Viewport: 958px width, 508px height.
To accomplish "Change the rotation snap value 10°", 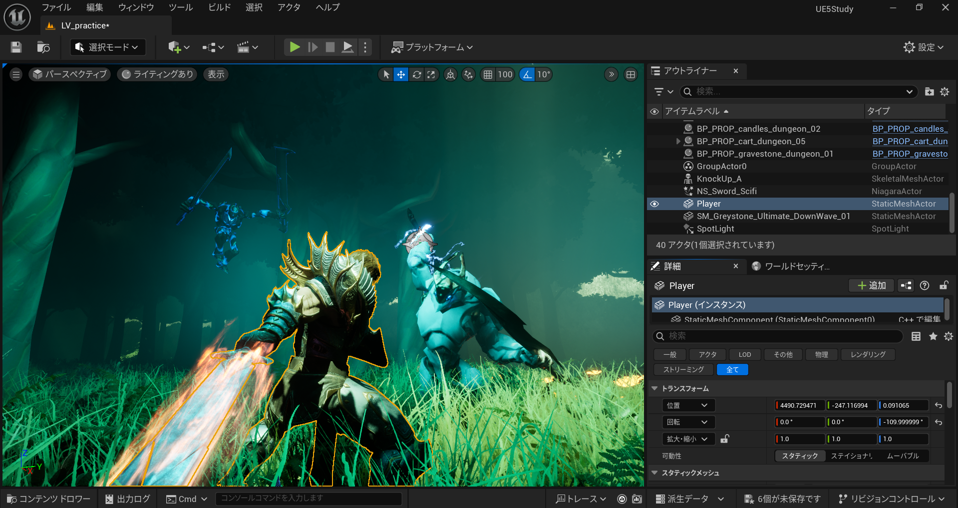I will [544, 74].
